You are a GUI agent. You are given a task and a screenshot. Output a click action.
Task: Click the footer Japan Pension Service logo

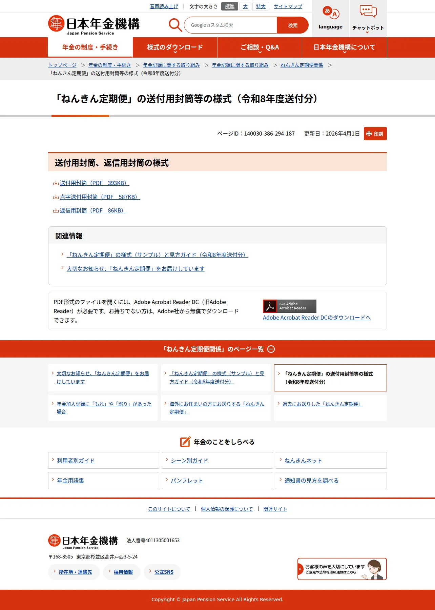(x=83, y=541)
